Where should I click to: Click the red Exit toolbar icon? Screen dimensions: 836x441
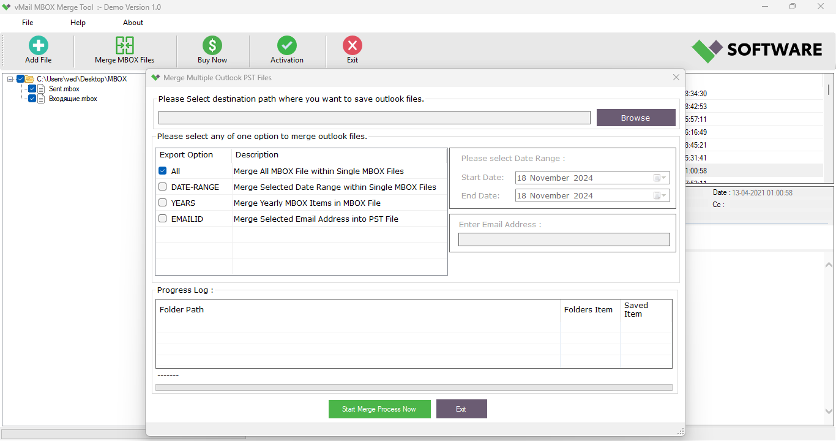click(353, 45)
